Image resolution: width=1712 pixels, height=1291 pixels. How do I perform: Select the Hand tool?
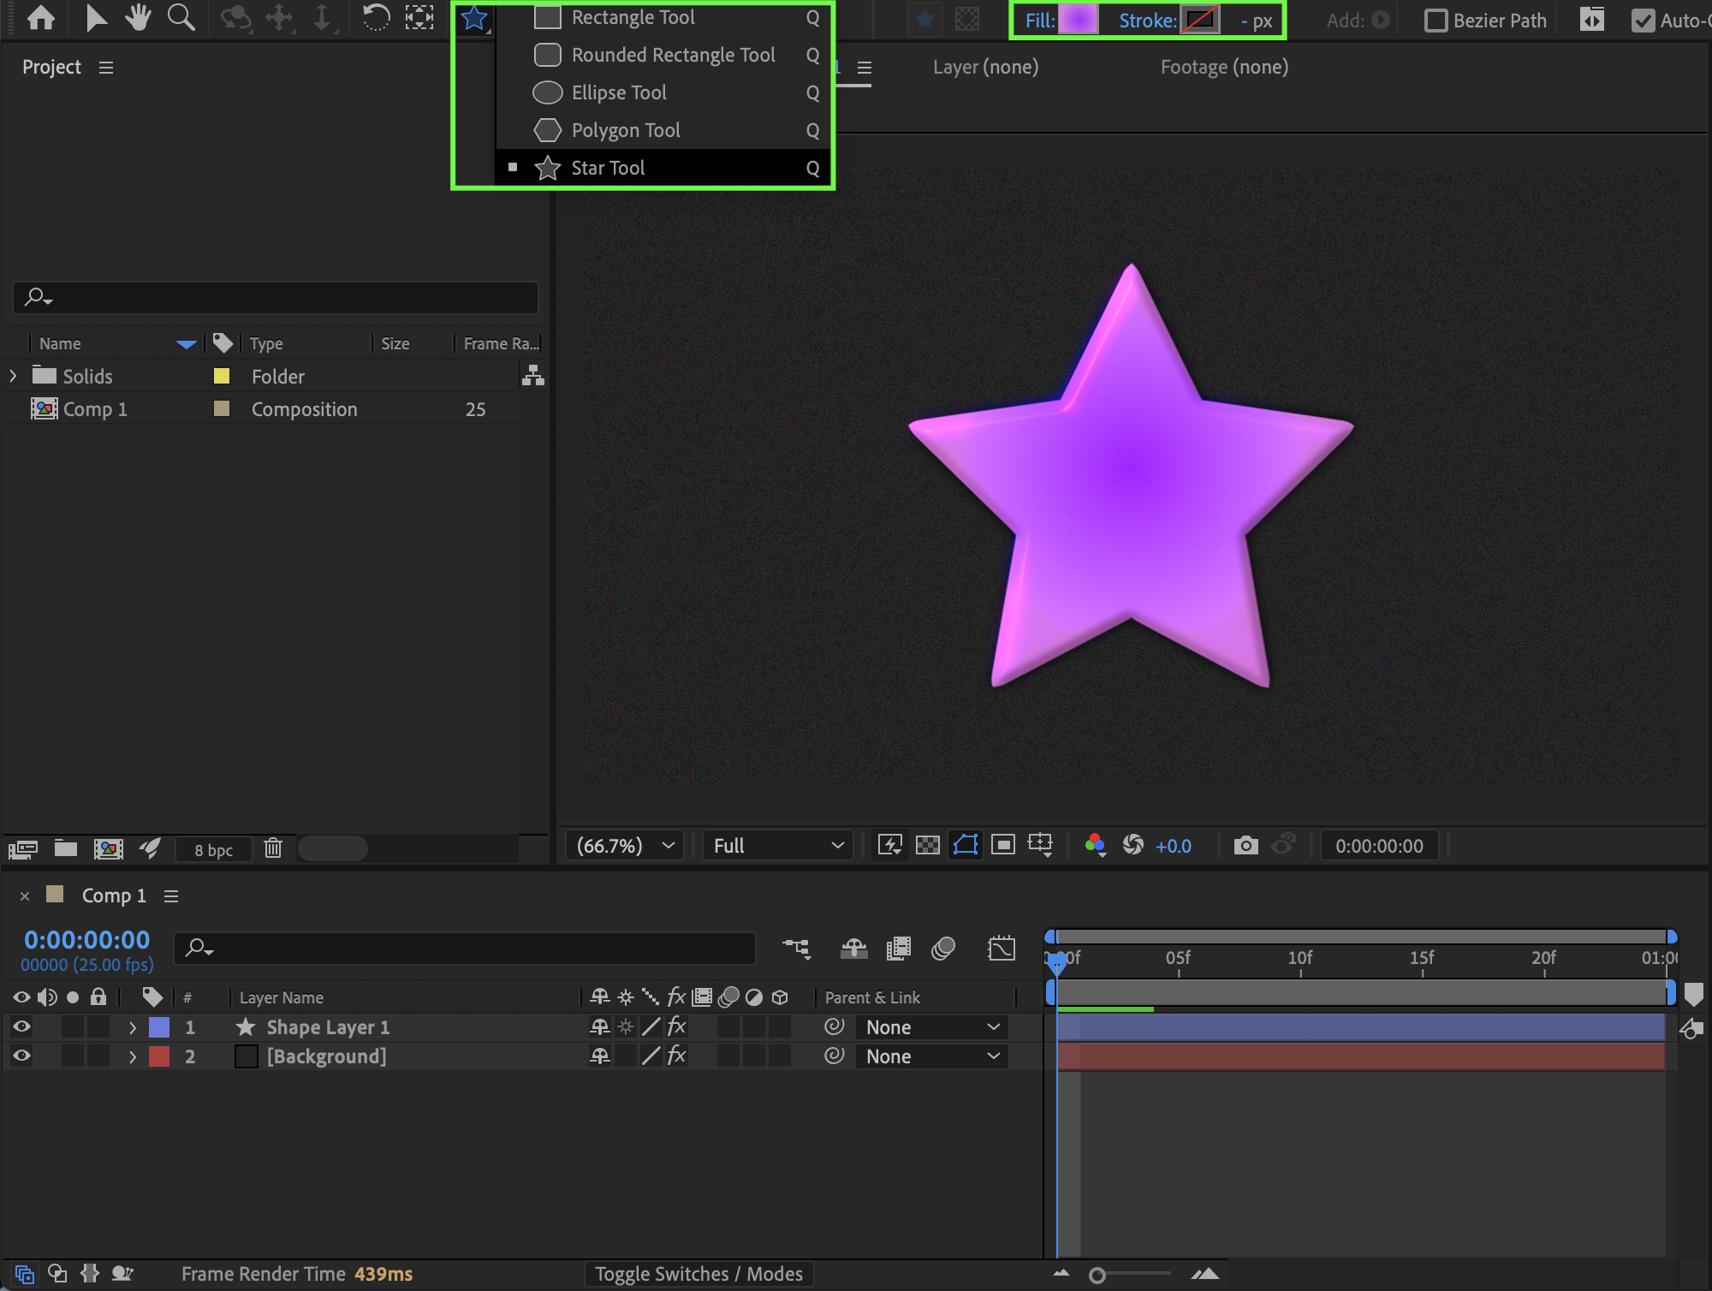(x=137, y=17)
